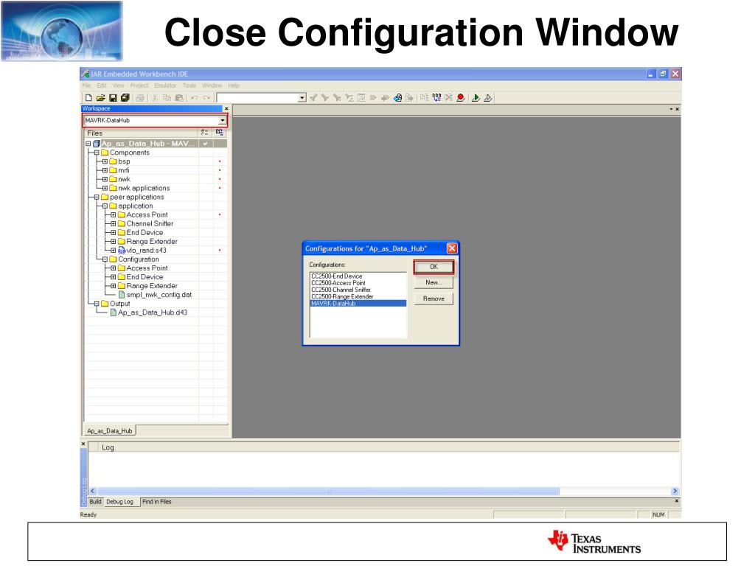
Task: Open the Emulator menu
Action: [165, 85]
